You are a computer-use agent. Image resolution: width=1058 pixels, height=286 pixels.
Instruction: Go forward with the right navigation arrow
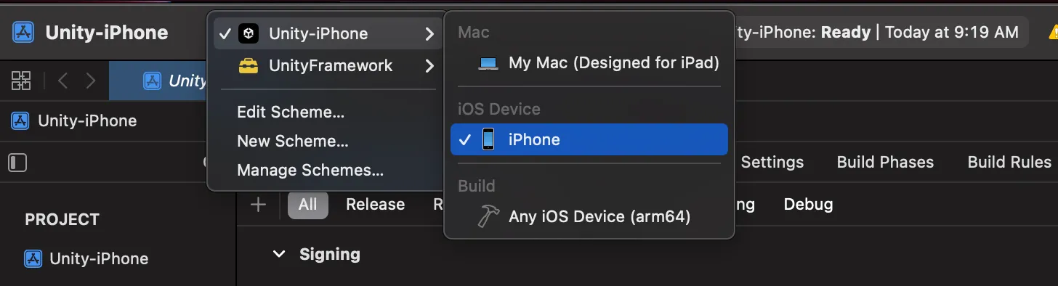(90, 81)
